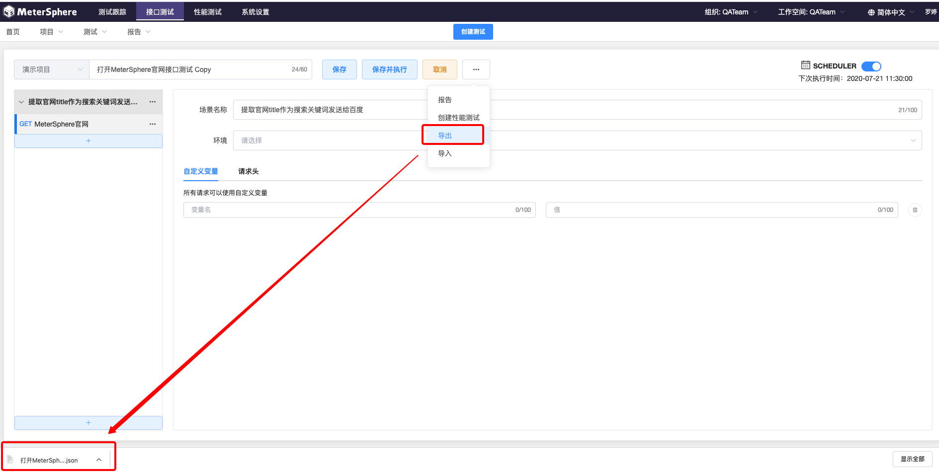Screen dimensions: 939x472
Task: Expand the 报告 submenu in the sub-navigation
Action: point(139,32)
